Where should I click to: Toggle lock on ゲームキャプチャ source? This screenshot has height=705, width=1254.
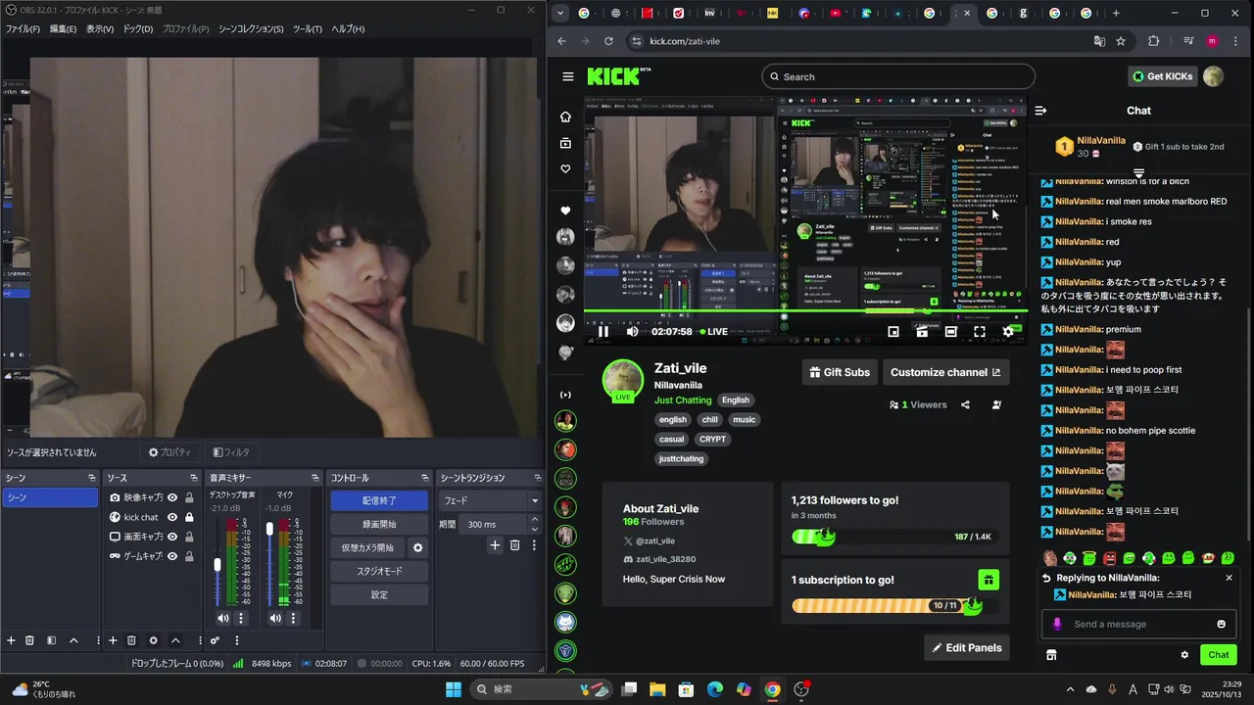189,556
